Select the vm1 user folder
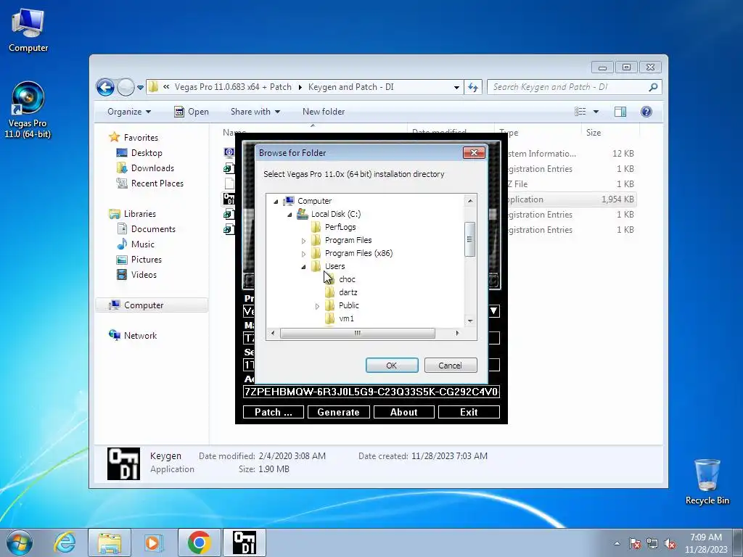 coord(346,318)
